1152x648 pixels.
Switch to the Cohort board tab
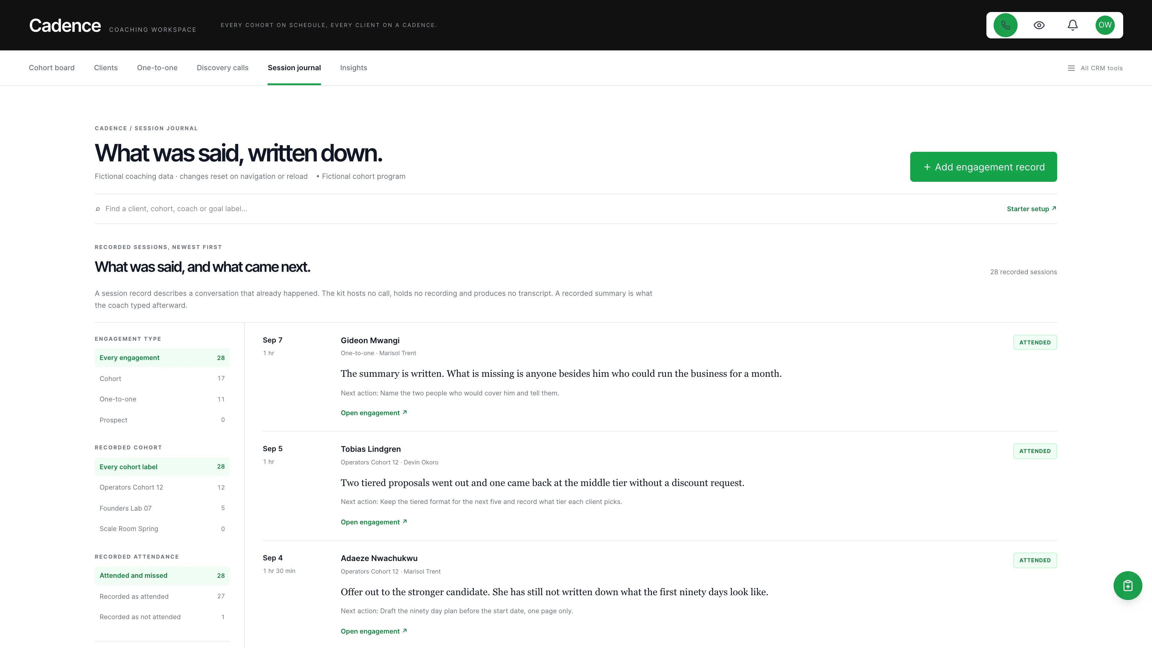tap(52, 67)
